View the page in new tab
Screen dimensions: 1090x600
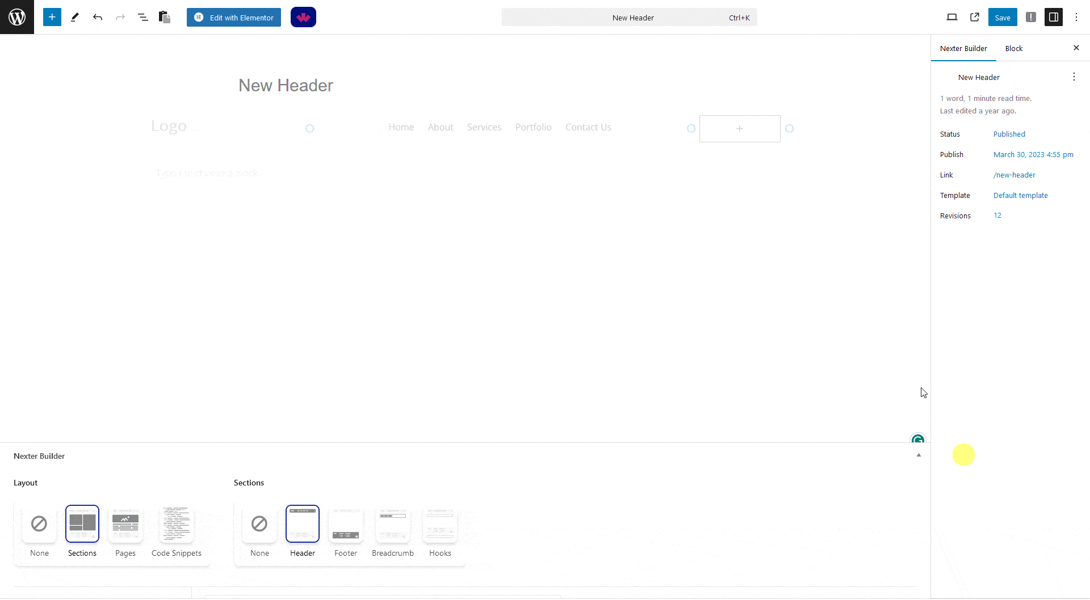pyautogui.click(x=975, y=17)
